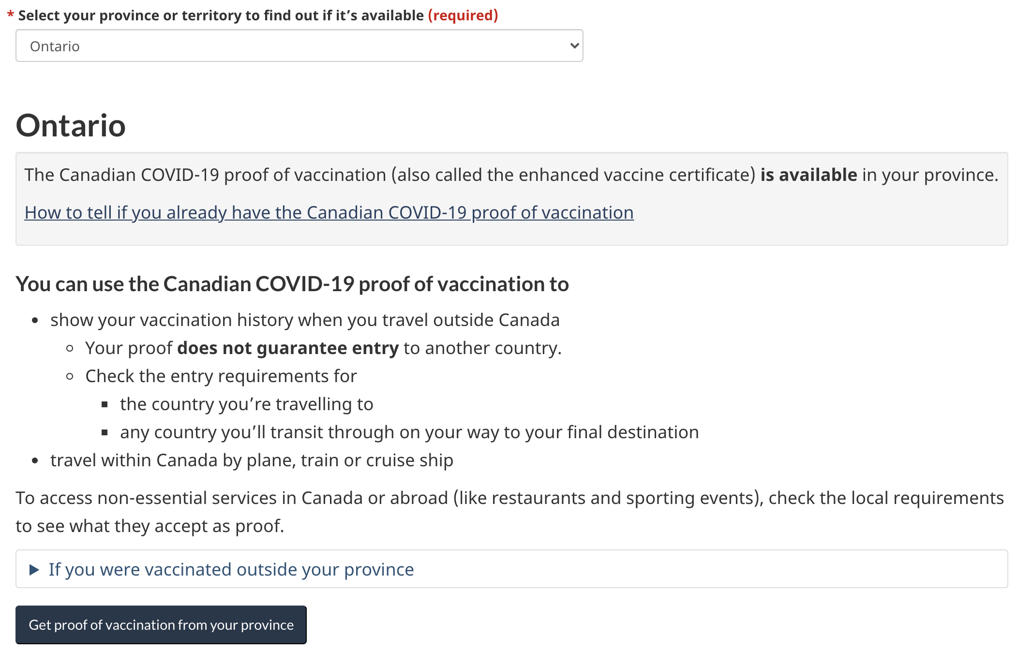This screenshot has width=1018, height=652.
Task: Open the link about already having proof of vaccination
Action: (329, 213)
